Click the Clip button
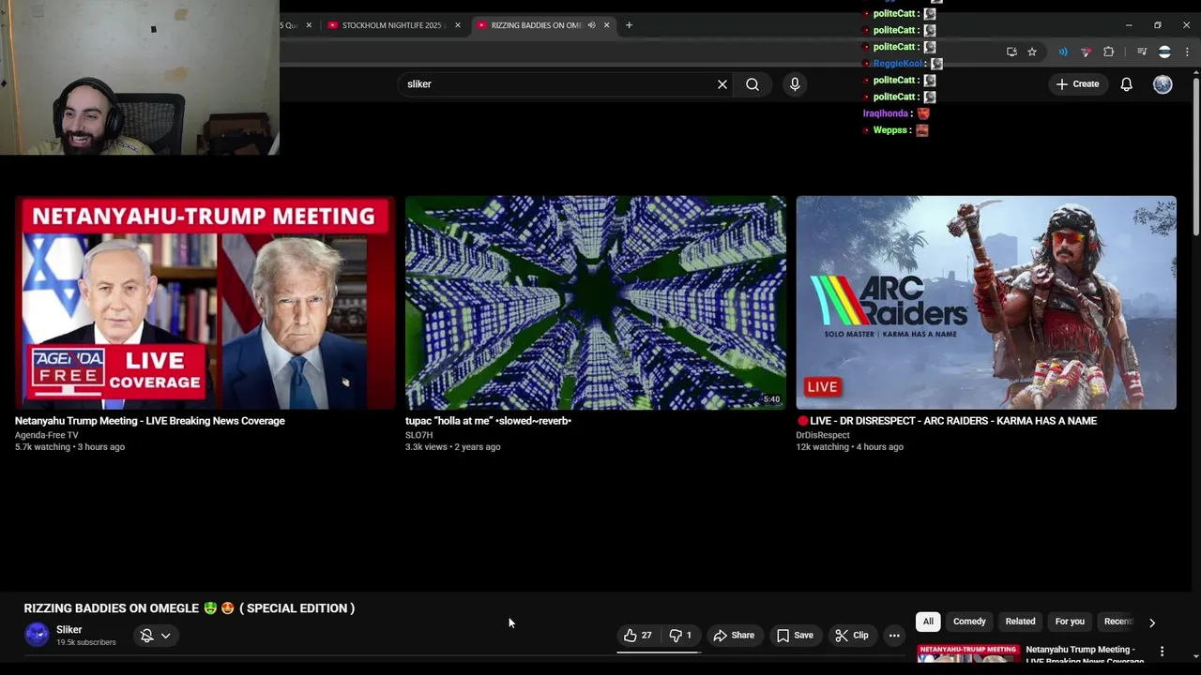 (852, 636)
